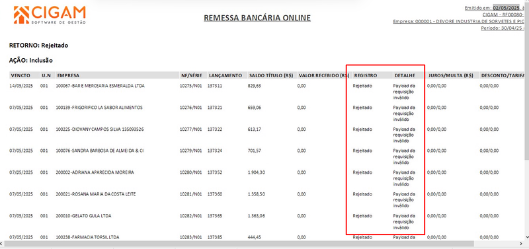The height and width of the screenshot is (249, 529).
Task: Click balance value 613,17
Action: (255, 129)
